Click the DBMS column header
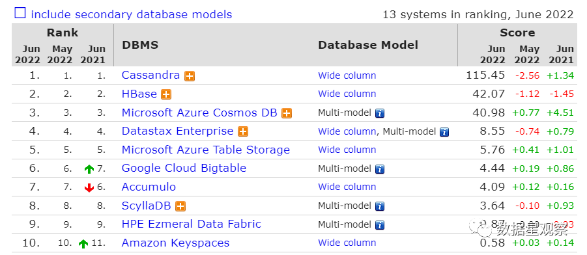Screen dimensions: 587x255 (x=140, y=45)
